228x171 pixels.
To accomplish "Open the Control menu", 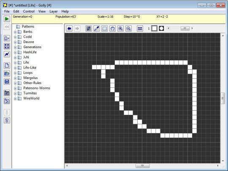I will pyautogui.click(x=29, y=11).
